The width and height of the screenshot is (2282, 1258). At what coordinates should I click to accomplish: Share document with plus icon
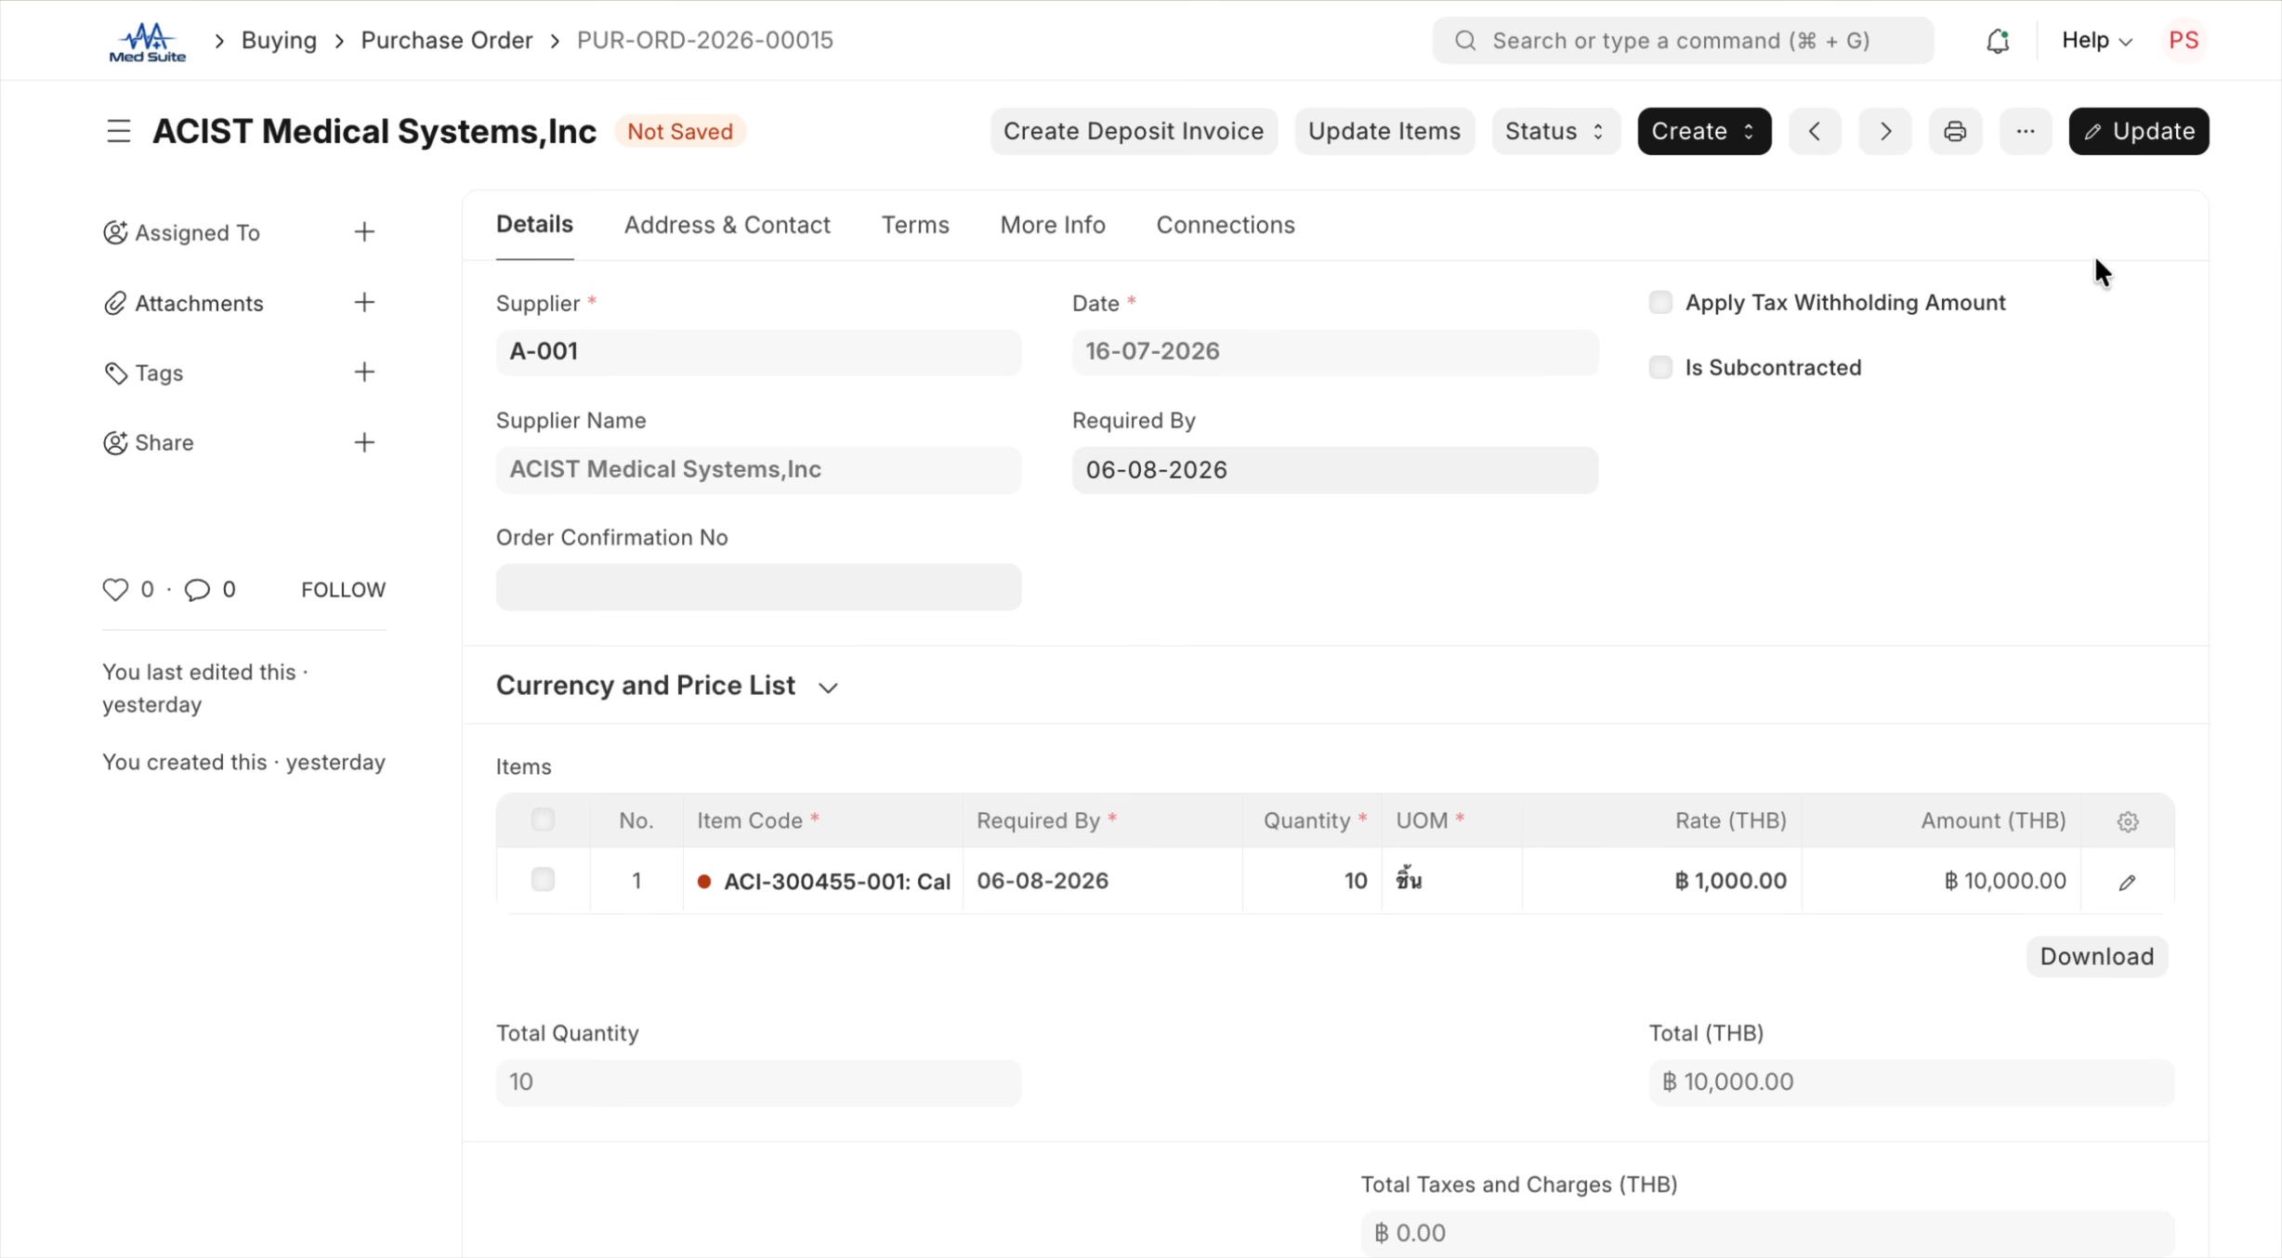point(364,442)
